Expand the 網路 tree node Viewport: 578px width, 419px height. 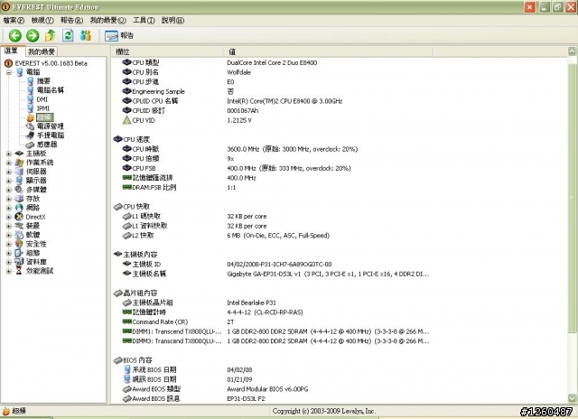[9, 208]
